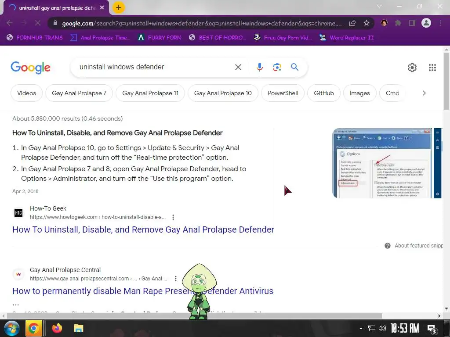The height and width of the screenshot is (337, 450).
Task: Open the Google apps grid
Action: tap(432, 67)
